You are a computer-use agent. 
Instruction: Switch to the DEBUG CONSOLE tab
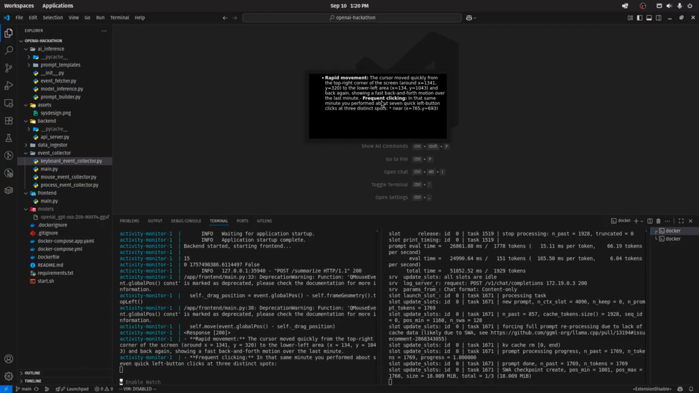(186, 221)
